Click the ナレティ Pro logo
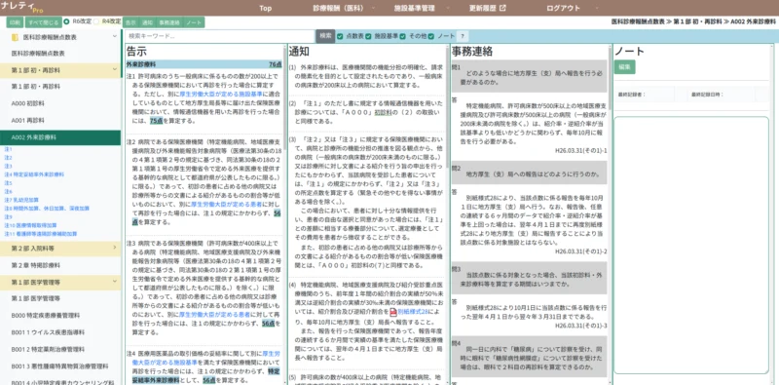The image size is (779, 385). click(x=22, y=8)
